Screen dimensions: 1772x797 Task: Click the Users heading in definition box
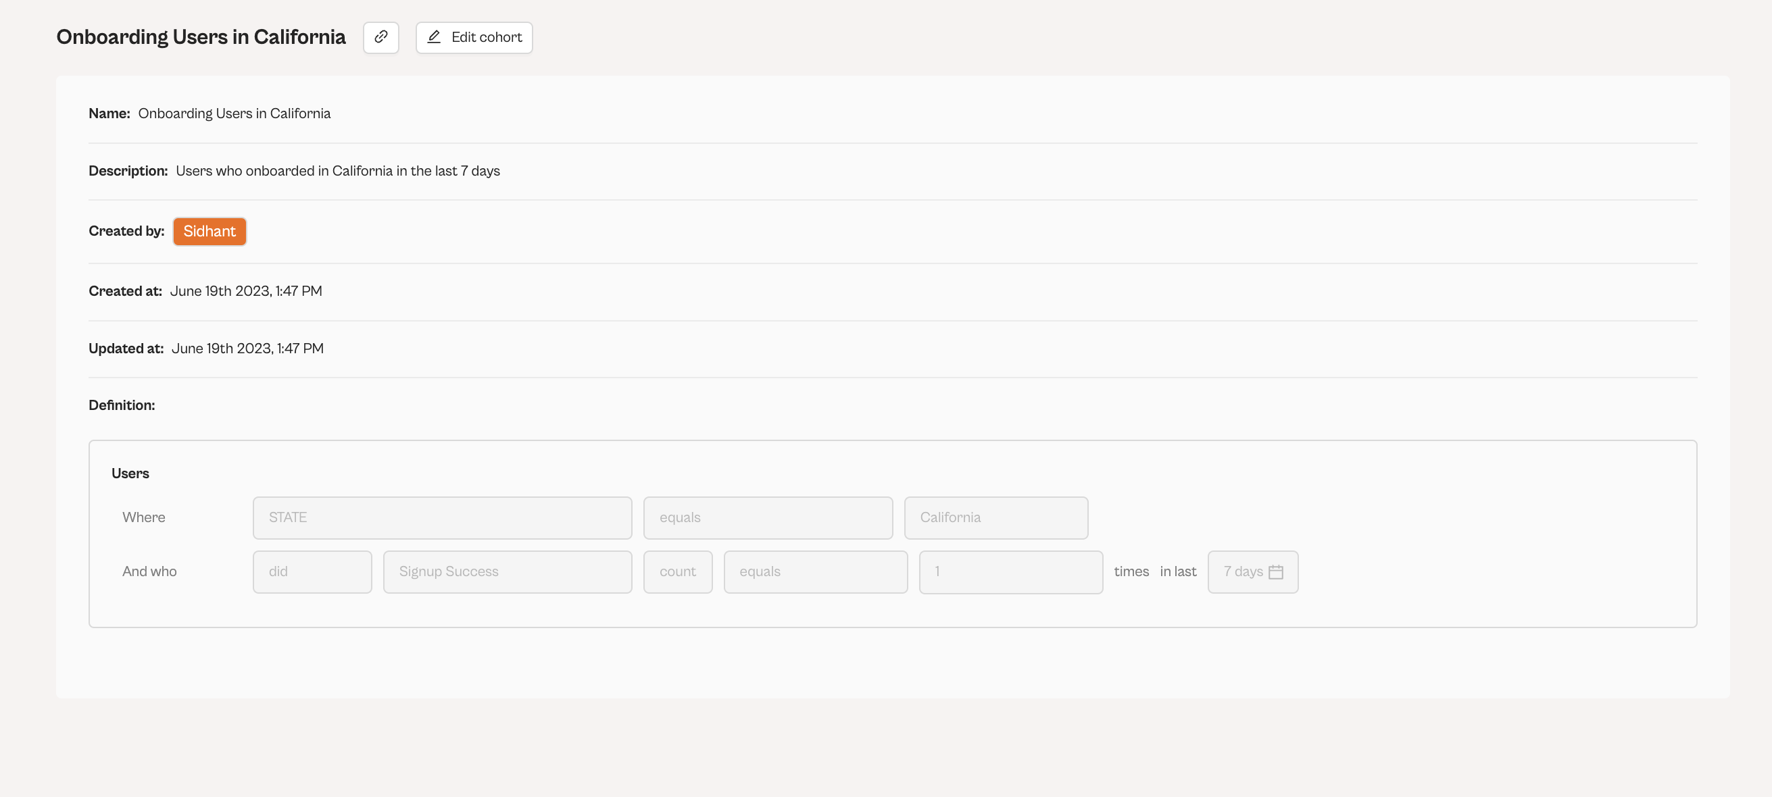(130, 473)
